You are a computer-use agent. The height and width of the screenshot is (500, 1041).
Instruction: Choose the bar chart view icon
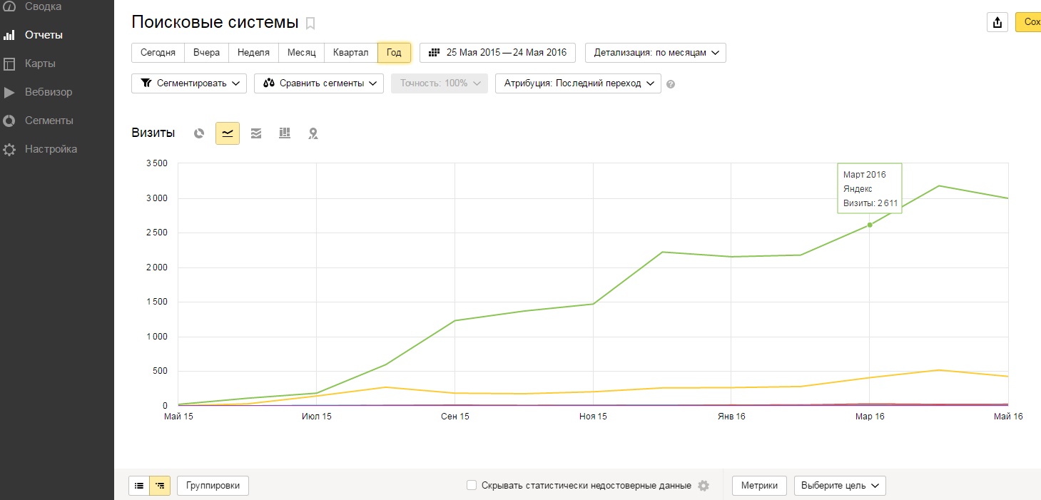pos(285,133)
